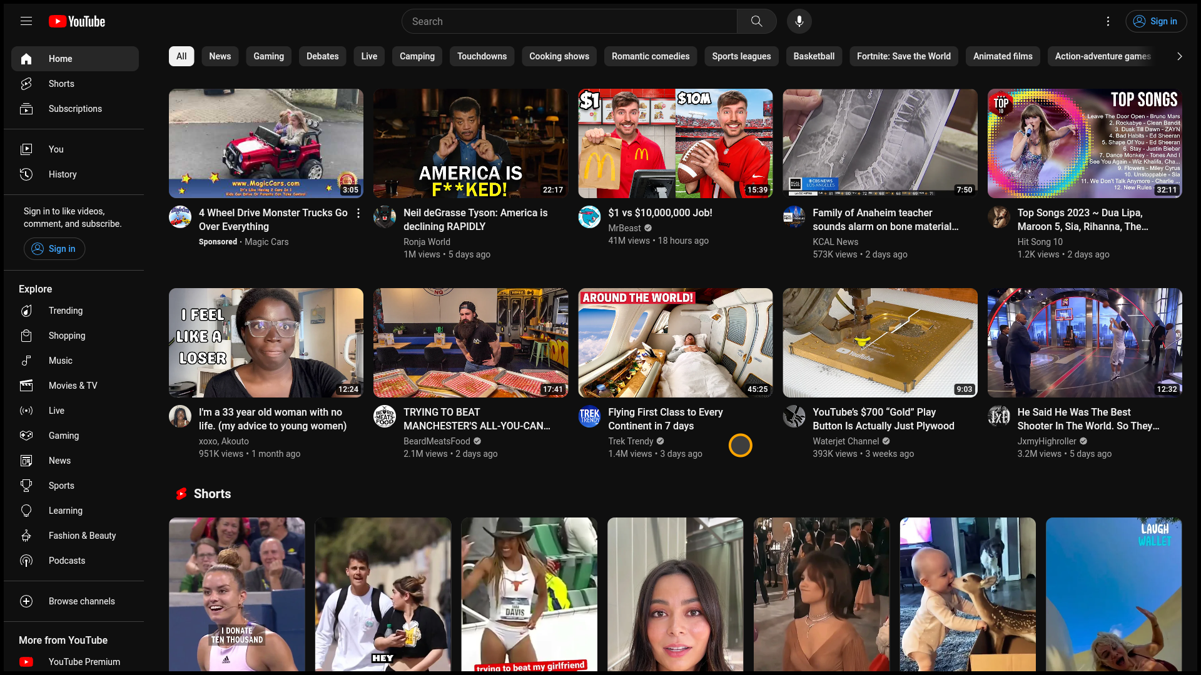Click sidebar Sign in button
Screen dimensions: 1201x675
(54, 249)
